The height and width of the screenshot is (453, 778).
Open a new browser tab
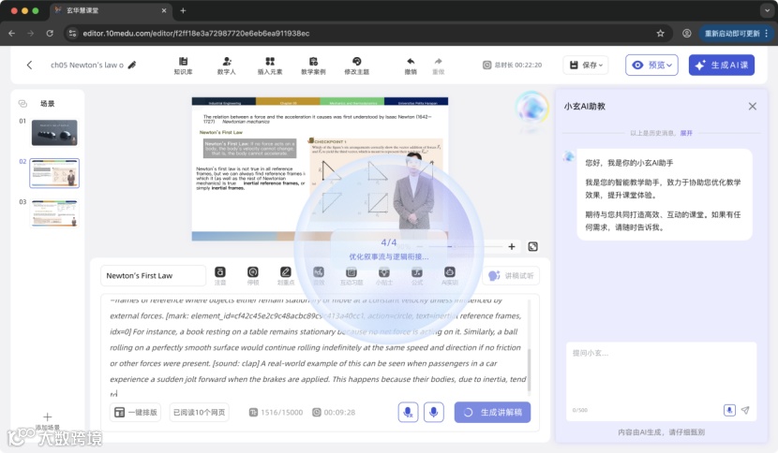click(x=183, y=10)
